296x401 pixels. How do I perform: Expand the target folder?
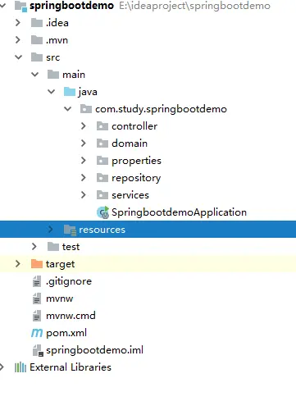(18, 264)
